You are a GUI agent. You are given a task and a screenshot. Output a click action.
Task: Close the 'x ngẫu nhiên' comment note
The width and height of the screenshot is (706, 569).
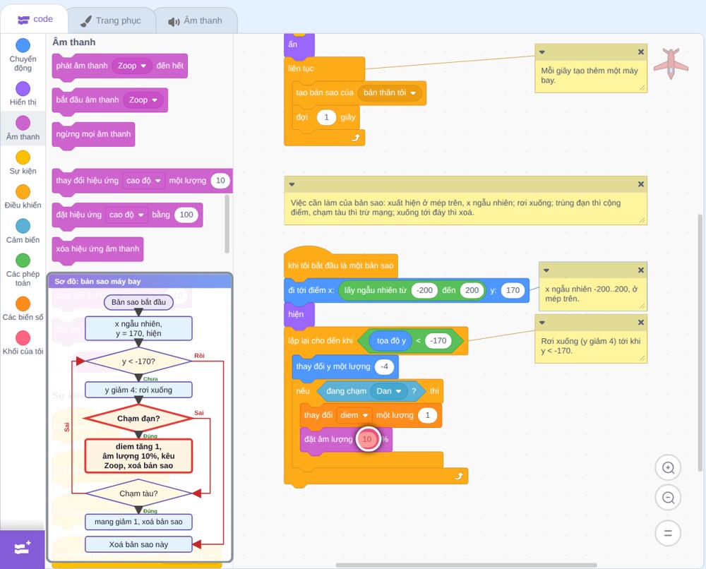641,270
